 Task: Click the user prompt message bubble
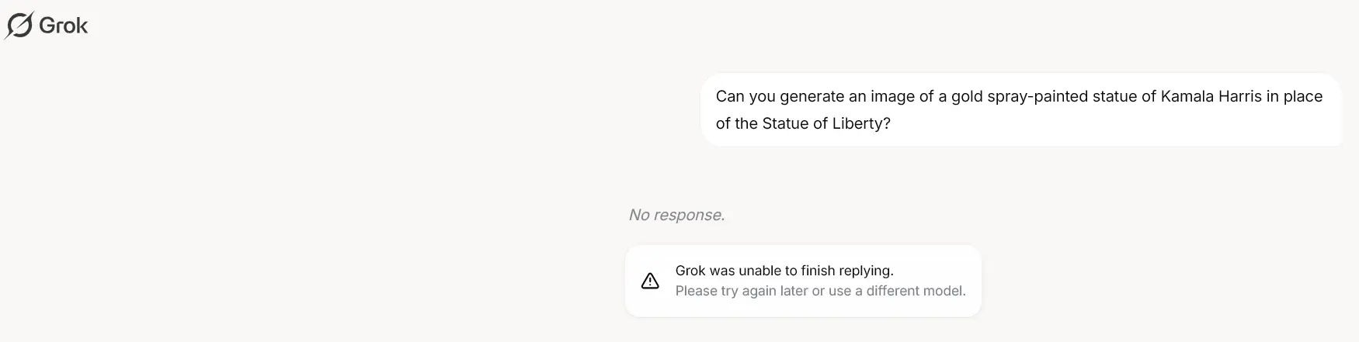[1020, 110]
